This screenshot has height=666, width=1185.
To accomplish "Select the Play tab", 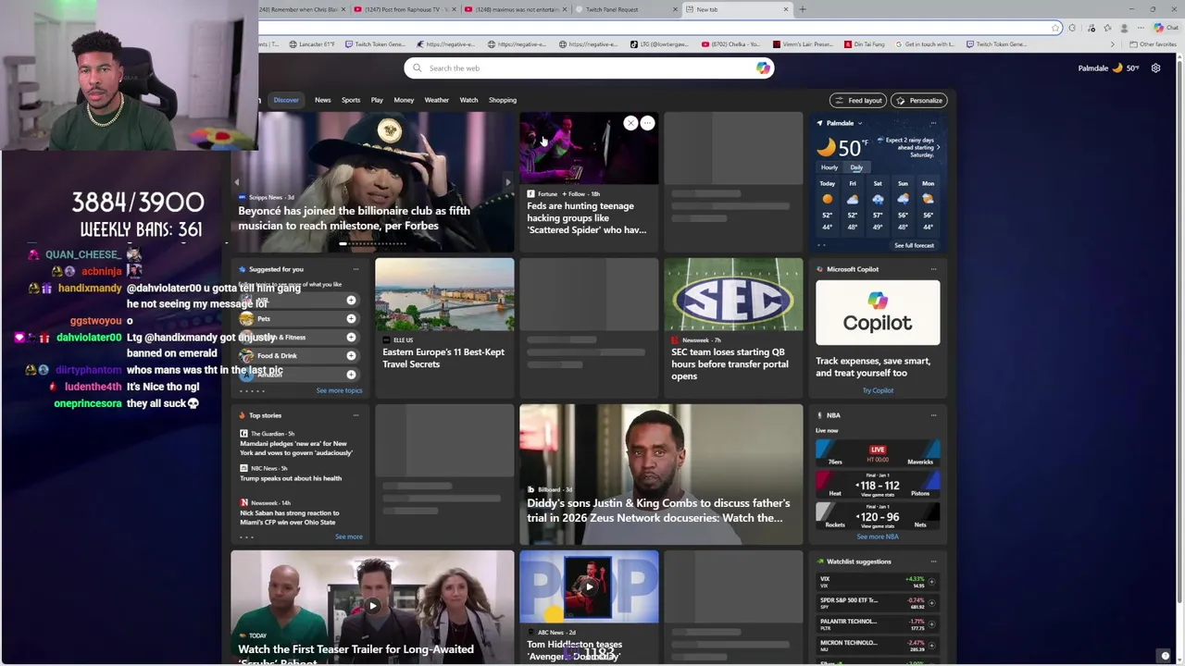I will 377,100.
